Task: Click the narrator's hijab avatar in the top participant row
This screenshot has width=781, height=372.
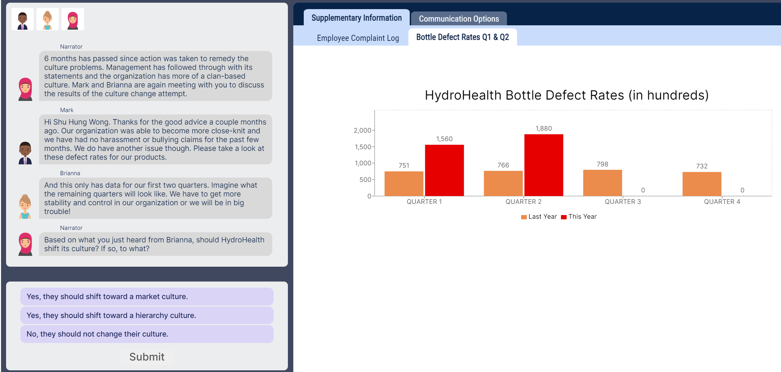Action: 73,19
